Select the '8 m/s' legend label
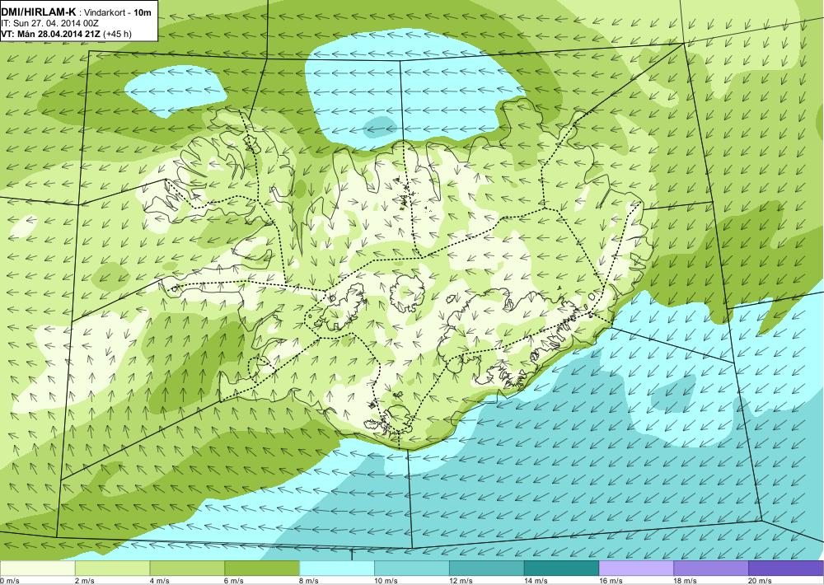Viewport: 824px width, 585px height. click(309, 581)
